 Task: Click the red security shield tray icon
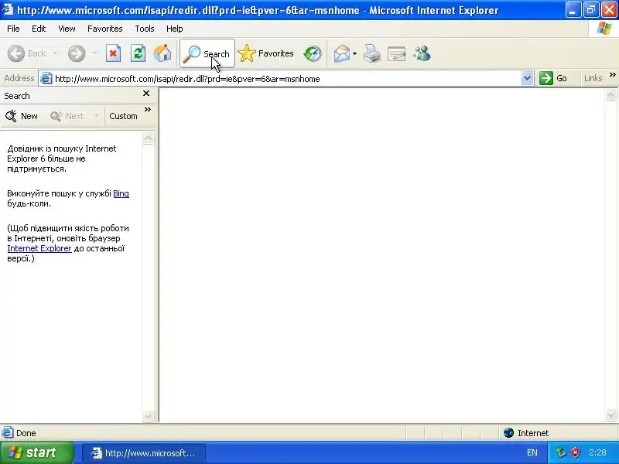pyautogui.click(x=575, y=452)
